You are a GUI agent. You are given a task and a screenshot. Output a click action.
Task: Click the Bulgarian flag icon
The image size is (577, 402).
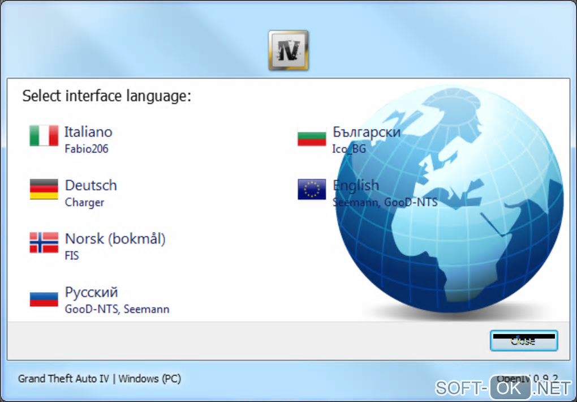[x=312, y=137]
